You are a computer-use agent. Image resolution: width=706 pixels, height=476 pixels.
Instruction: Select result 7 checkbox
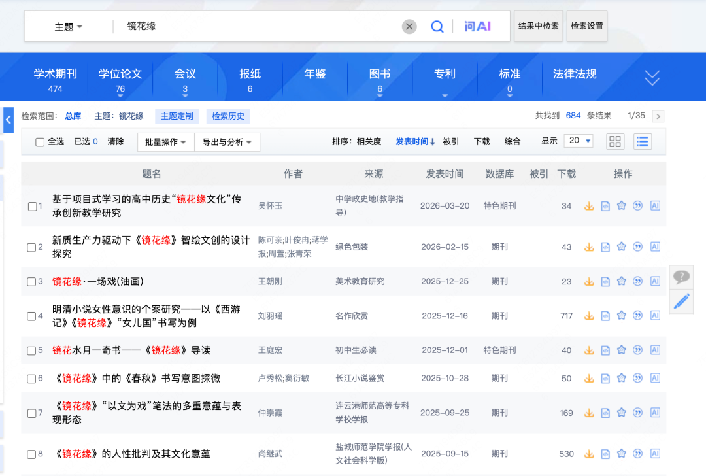click(31, 413)
